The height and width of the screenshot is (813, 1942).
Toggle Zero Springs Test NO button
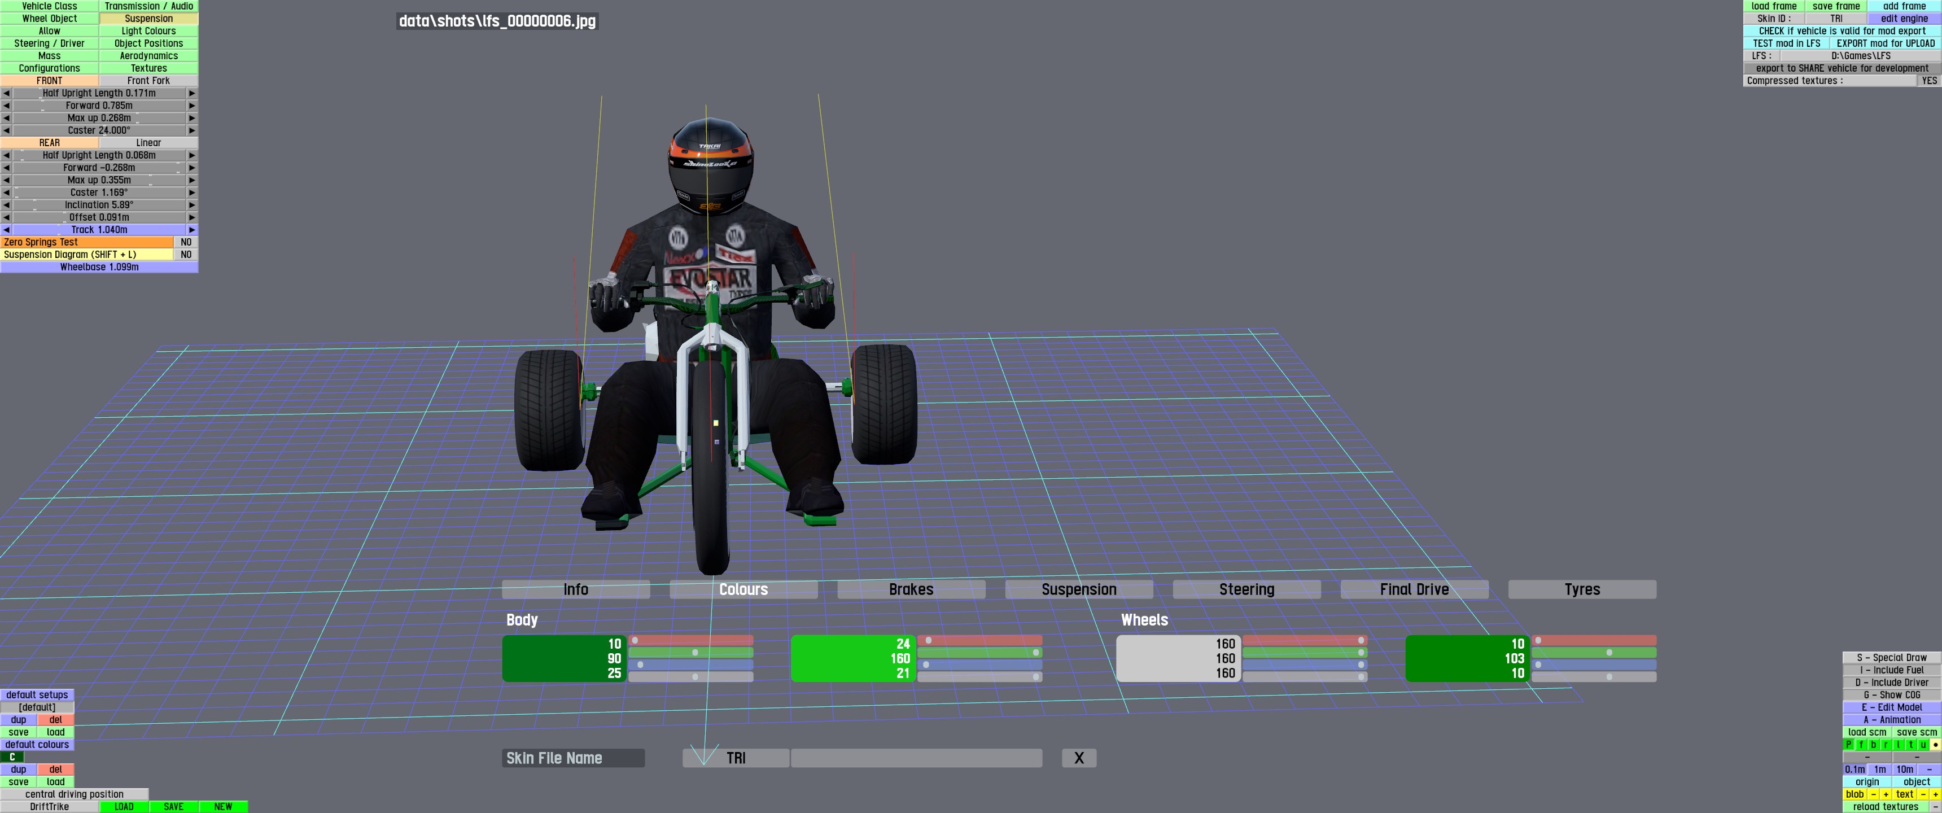[x=186, y=242]
